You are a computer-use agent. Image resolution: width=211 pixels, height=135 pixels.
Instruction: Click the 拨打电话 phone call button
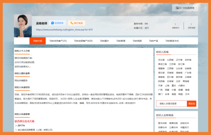click(x=77, y=23)
